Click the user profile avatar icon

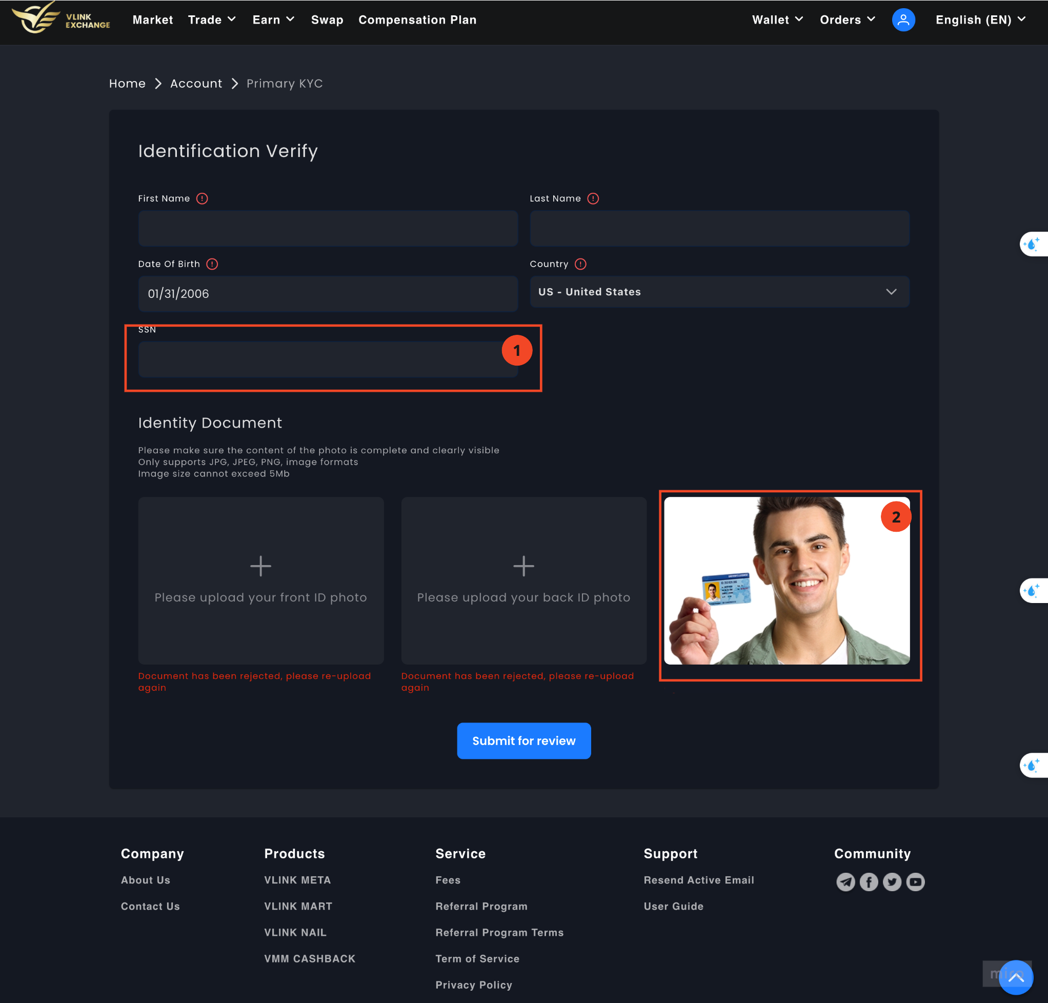[x=903, y=20]
